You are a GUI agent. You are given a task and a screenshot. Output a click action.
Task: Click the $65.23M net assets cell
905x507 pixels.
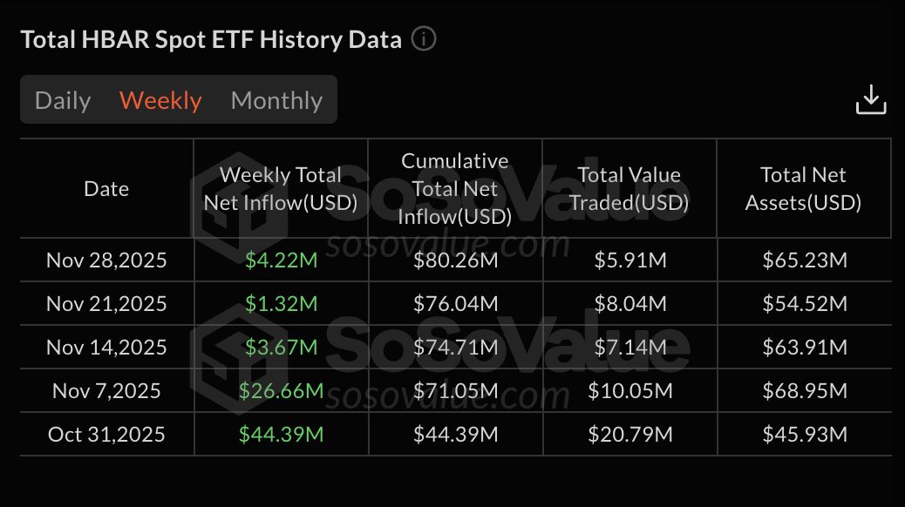(x=803, y=260)
